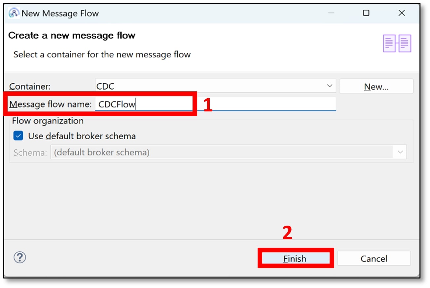Click the New Message Flow title bar text

[x=60, y=14]
